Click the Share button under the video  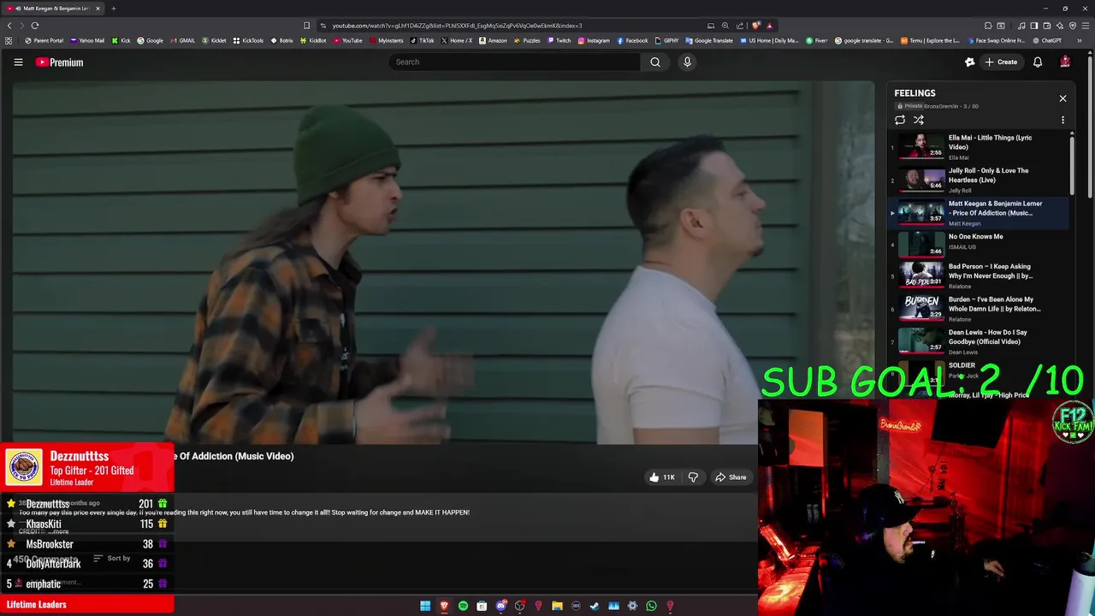pos(731,477)
